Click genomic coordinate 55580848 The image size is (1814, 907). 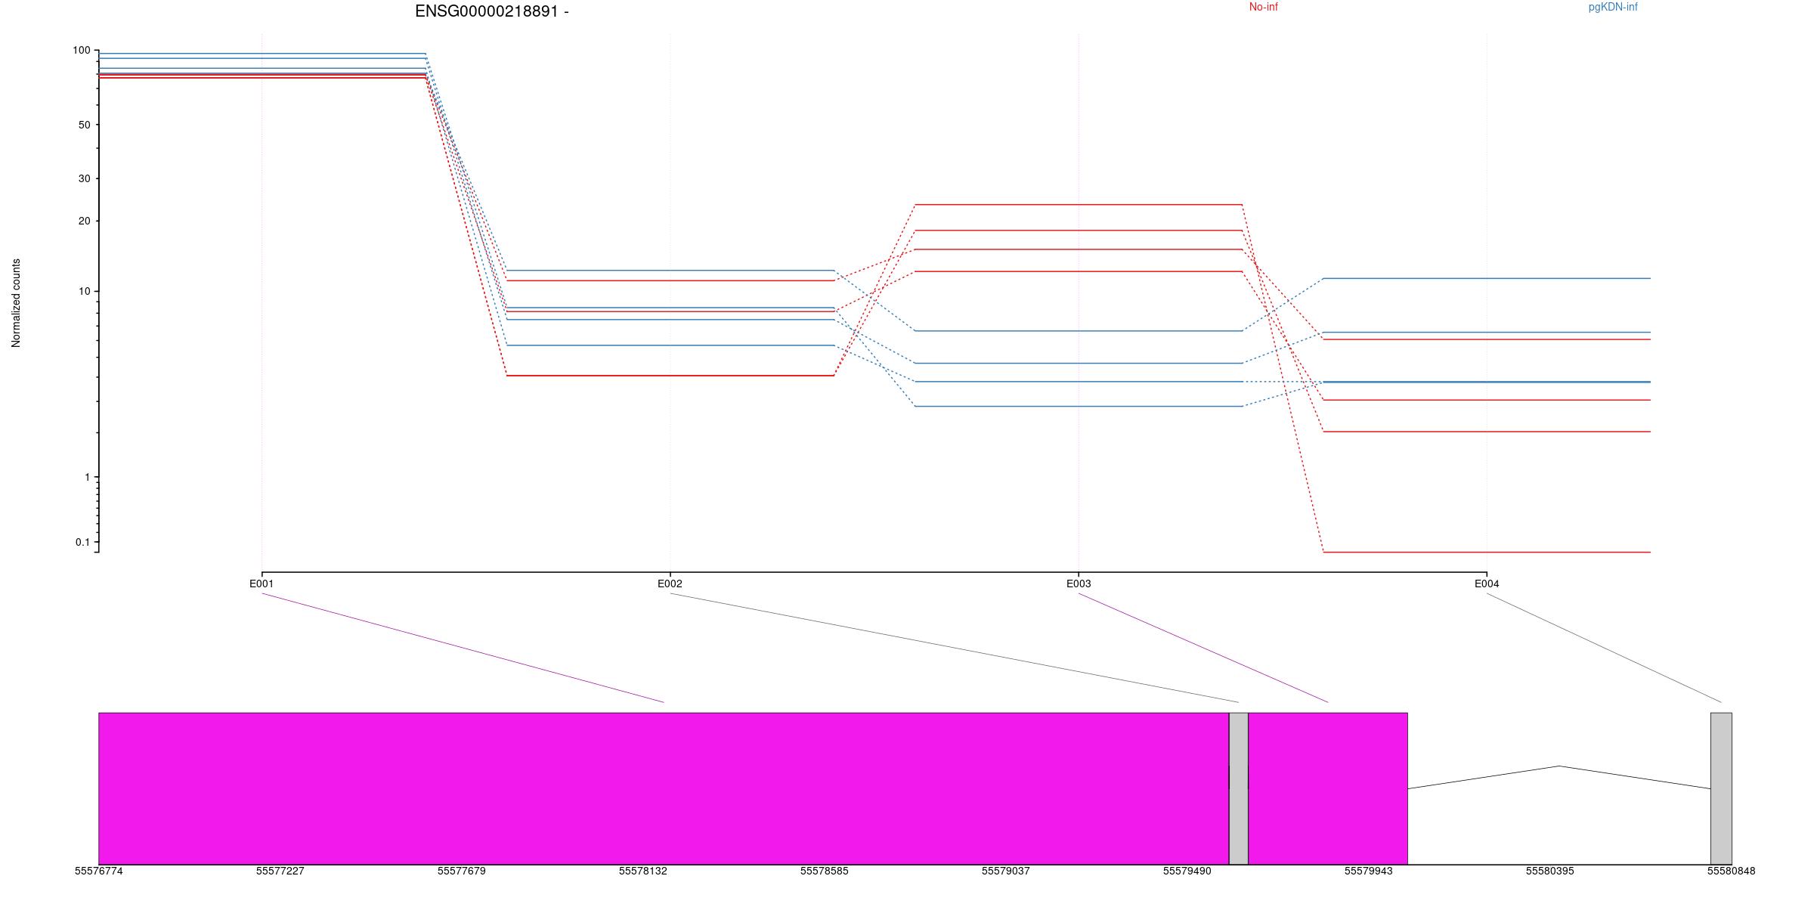(x=1730, y=871)
